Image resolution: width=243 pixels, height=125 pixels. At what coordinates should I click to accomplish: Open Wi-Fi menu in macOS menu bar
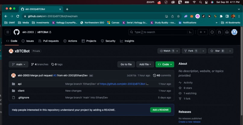point(194,2)
